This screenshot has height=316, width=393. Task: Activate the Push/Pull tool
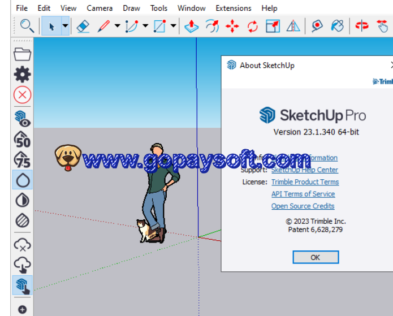point(192,26)
